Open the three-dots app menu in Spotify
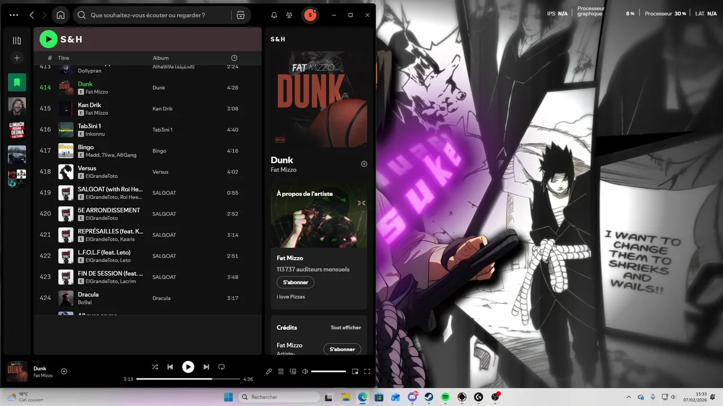 (x=14, y=15)
